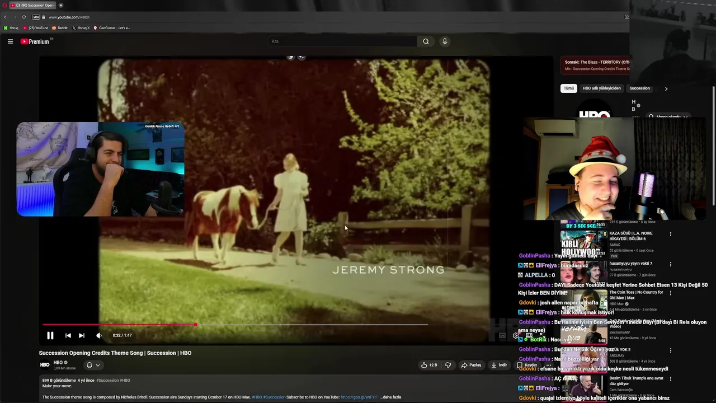Screen dimensions: 716x403
Task: Open the YouTube hamburger guide menu
Action: (x=10, y=41)
